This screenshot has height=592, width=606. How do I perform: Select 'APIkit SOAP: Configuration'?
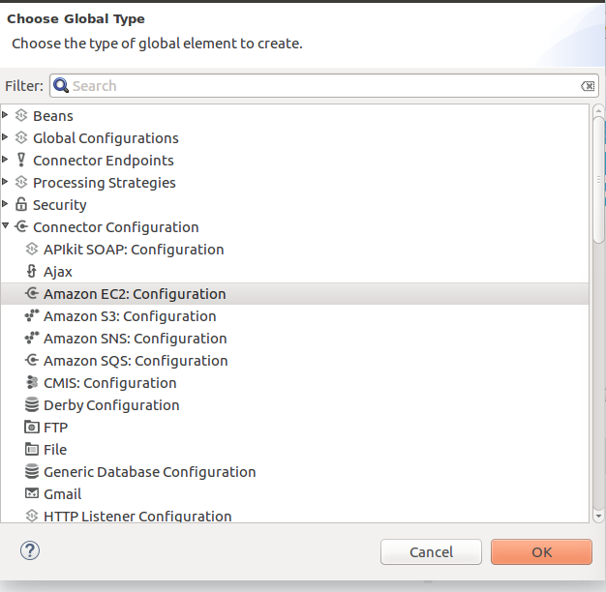(294, 250)
